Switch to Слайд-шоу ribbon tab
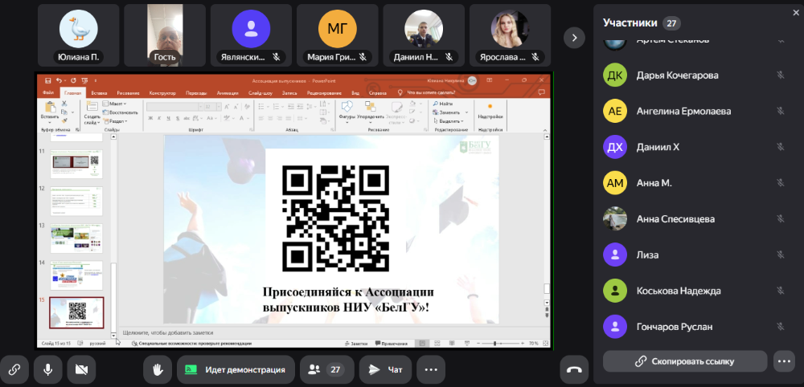Image resolution: width=804 pixels, height=387 pixels. pyautogui.click(x=260, y=93)
